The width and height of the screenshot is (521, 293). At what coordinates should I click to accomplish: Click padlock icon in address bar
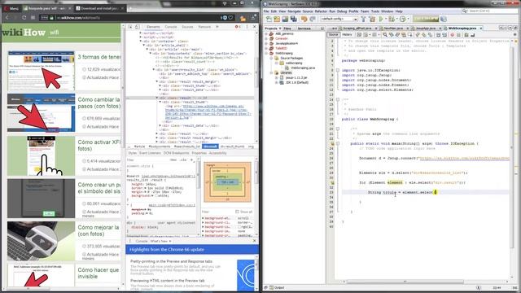point(52,18)
